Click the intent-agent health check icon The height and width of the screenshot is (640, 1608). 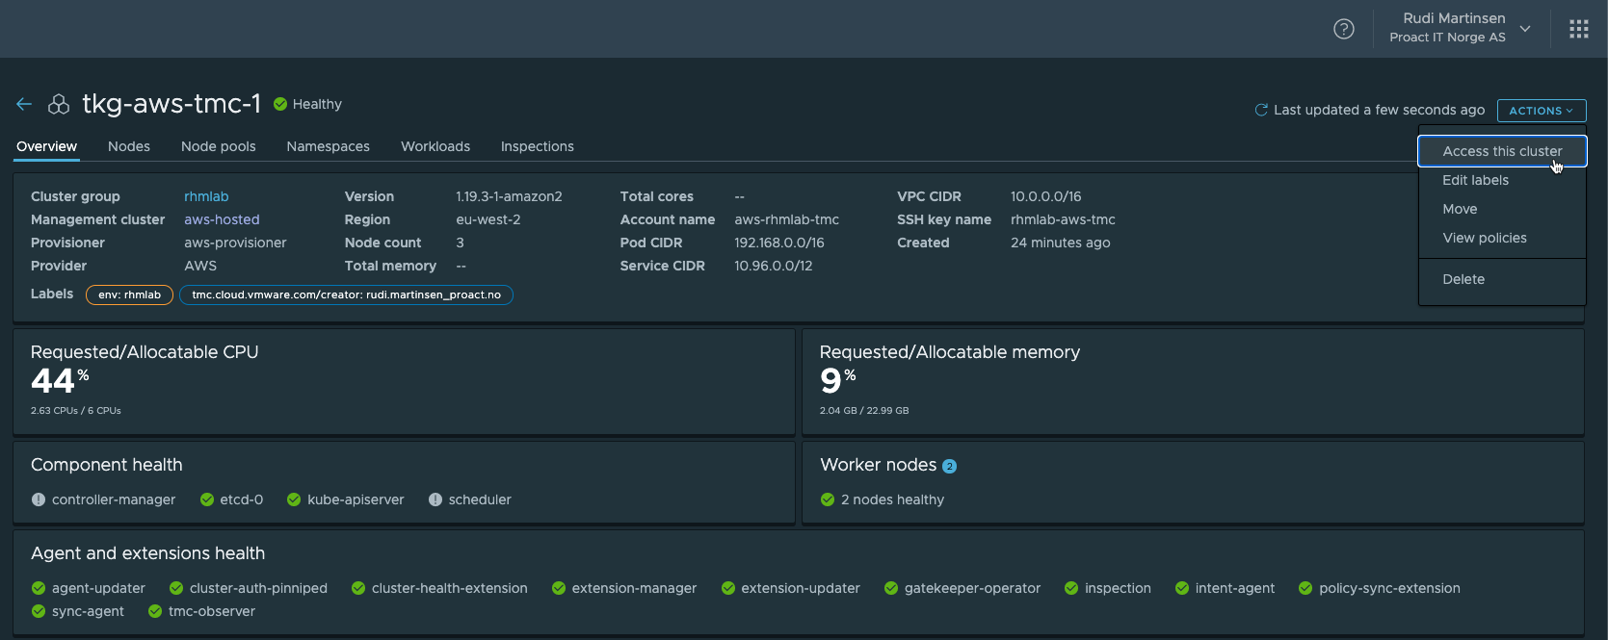[x=1182, y=588]
